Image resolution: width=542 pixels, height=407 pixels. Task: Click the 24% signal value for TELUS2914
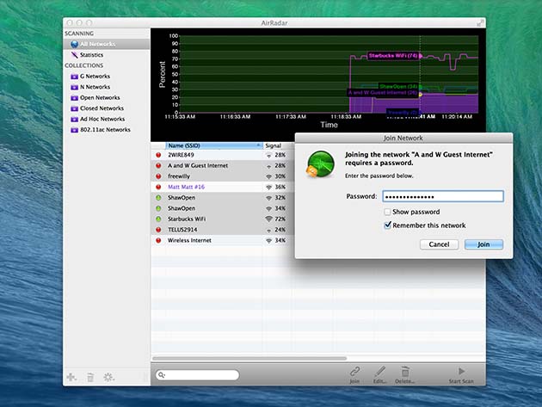[280, 230]
